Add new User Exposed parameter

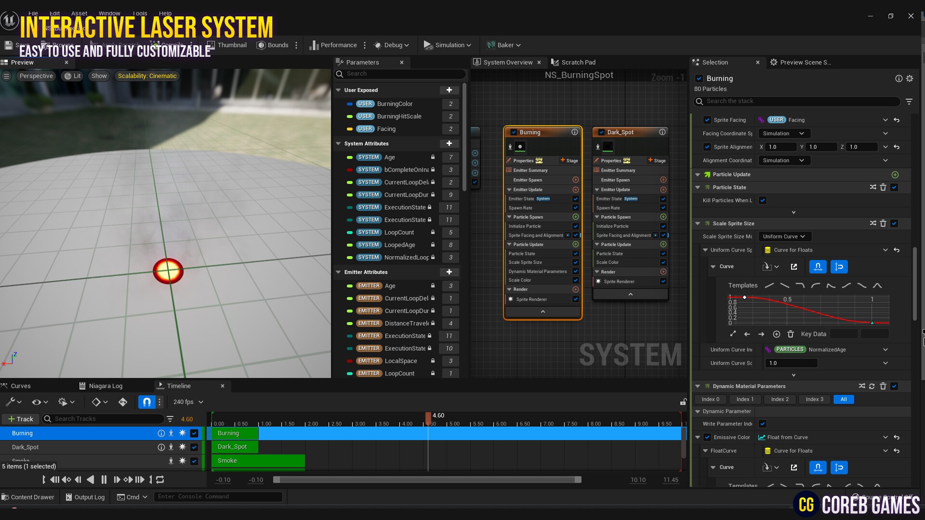(449, 90)
